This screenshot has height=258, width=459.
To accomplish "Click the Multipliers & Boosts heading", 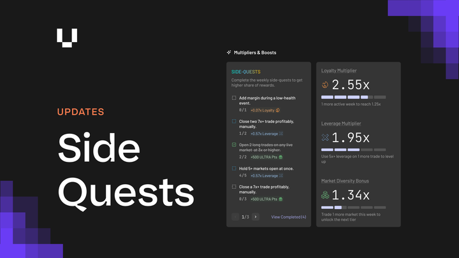I will pyautogui.click(x=255, y=53).
